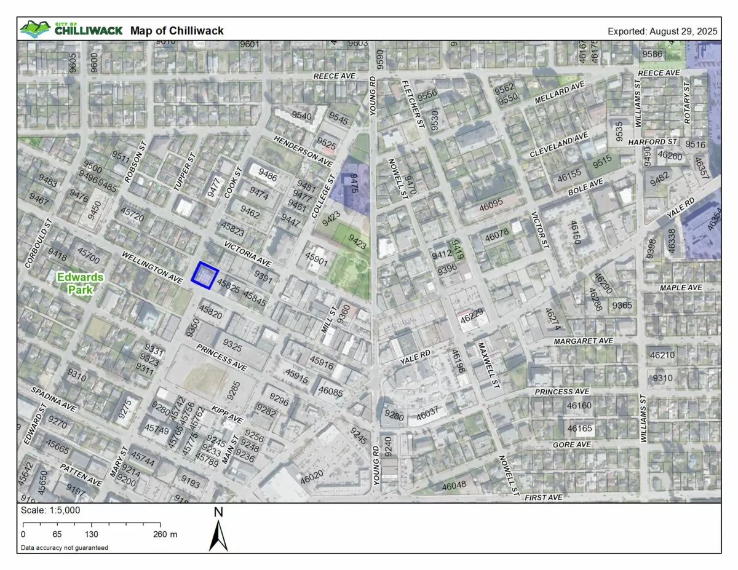This screenshot has height=570, width=738.
Task: Select the blue outlined highlighted parcel
Action: pos(205,274)
